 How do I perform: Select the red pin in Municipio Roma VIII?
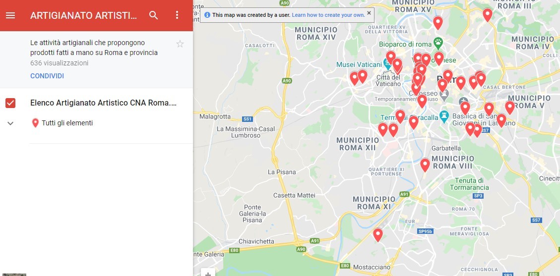click(425, 165)
